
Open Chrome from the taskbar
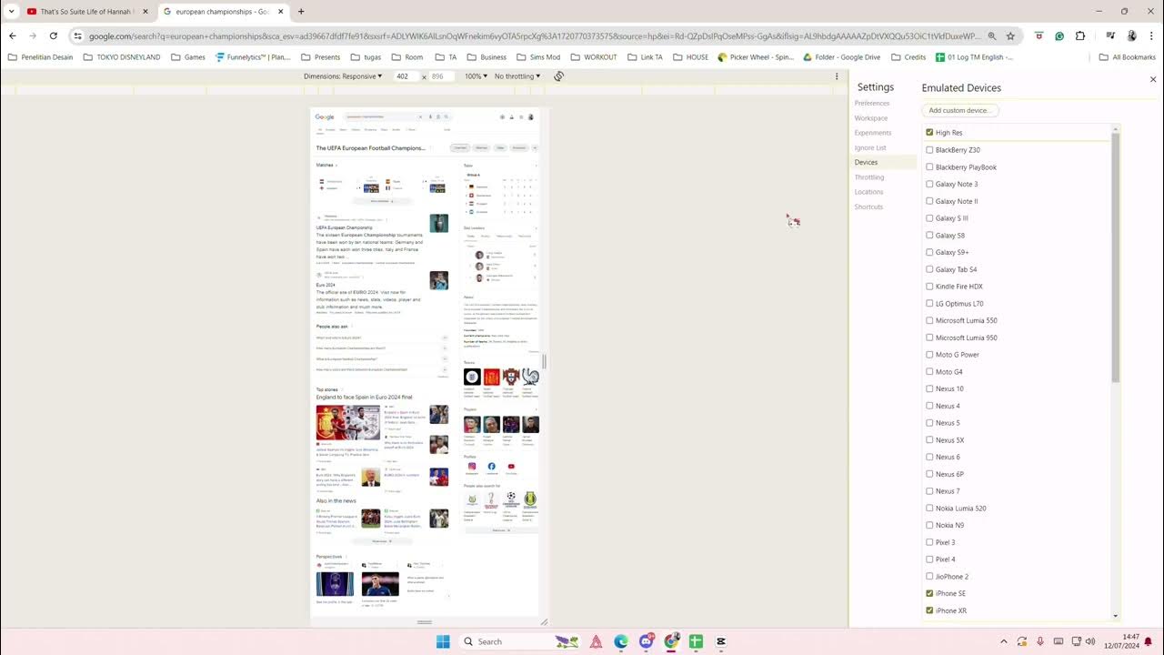pos(671,641)
